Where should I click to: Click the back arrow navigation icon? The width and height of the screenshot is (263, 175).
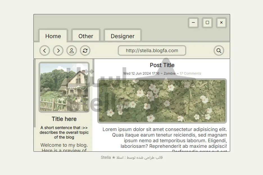coord(45,51)
